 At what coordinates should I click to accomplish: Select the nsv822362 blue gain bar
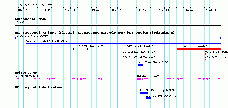(140, 65)
